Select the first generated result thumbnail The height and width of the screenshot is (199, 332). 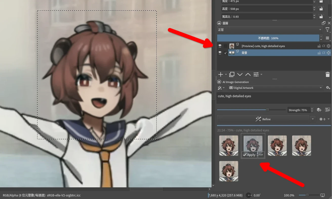point(229,146)
